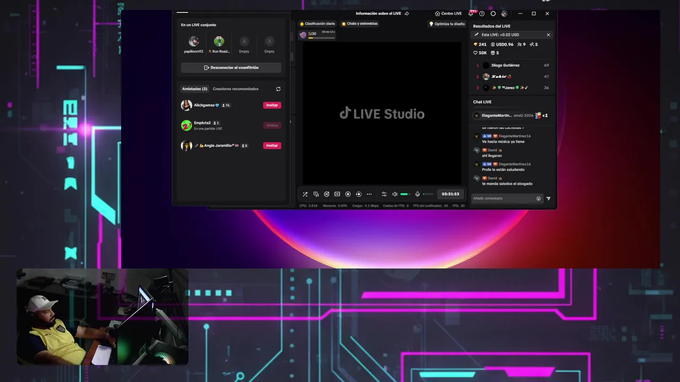The image size is (680, 382).
Task: Select the Run Road co-host avatar
Action: [219, 41]
